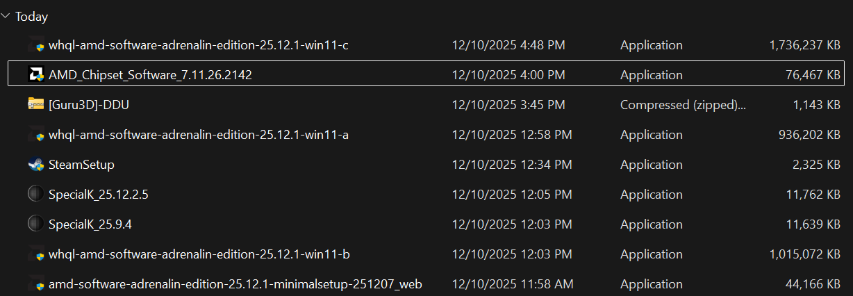Click the 11:58 AM date entry
The width and height of the screenshot is (853, 296).
tap(513, 284)
